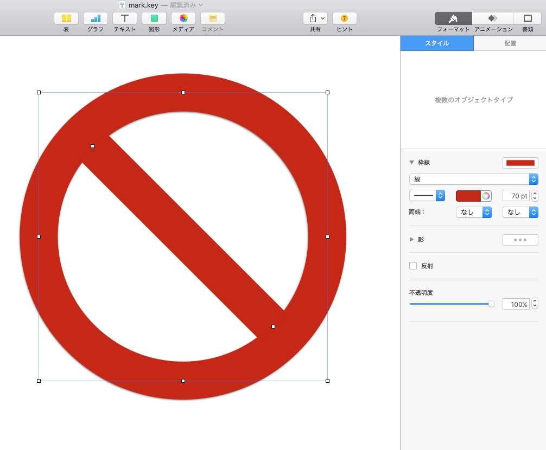
Task: Open the document title dropdown chevron
Action: (201, 5)
